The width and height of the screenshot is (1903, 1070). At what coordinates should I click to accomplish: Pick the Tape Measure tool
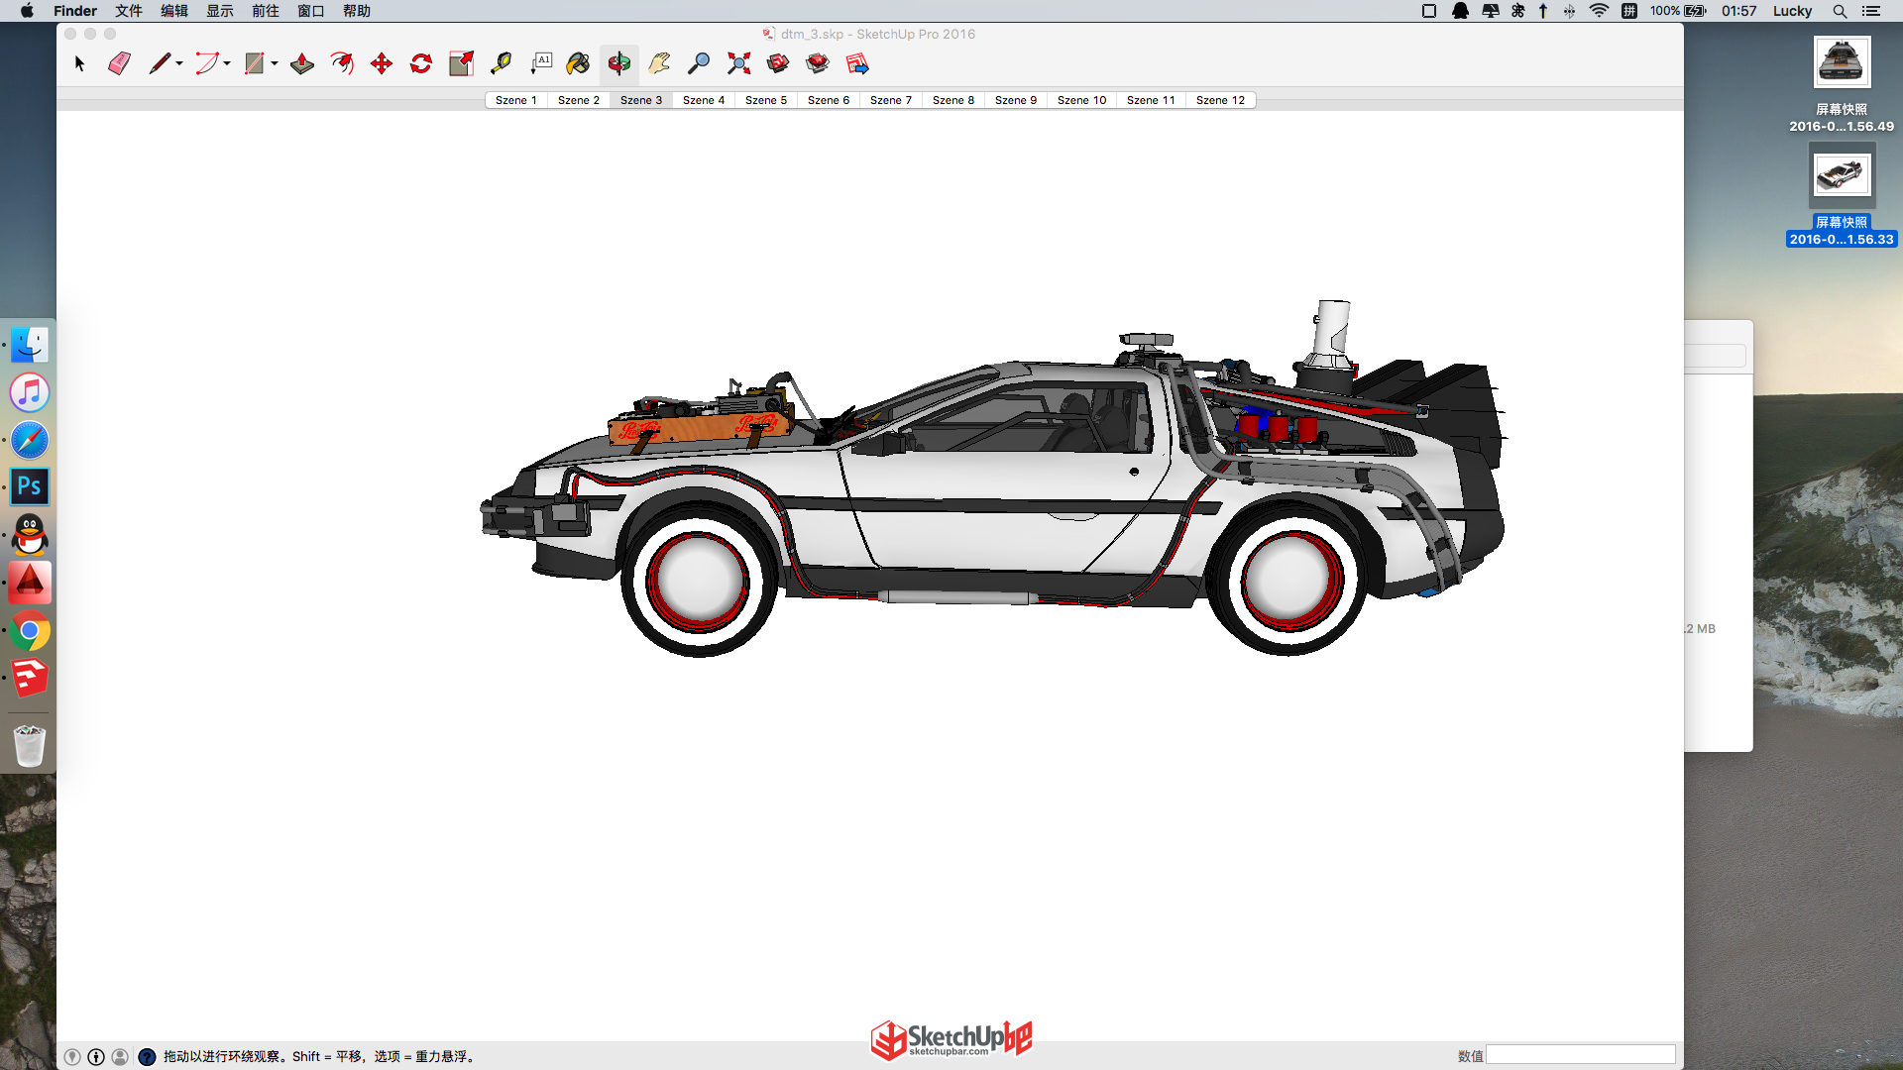(x=501, y=63)
